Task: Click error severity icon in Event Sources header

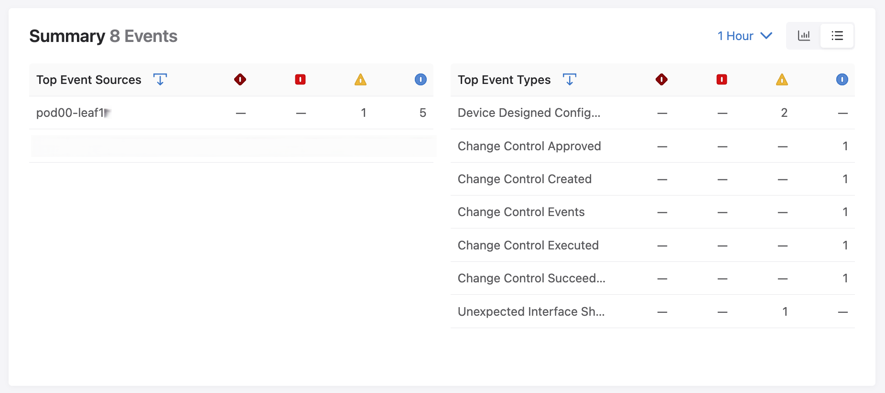Action: coord(301,79)
